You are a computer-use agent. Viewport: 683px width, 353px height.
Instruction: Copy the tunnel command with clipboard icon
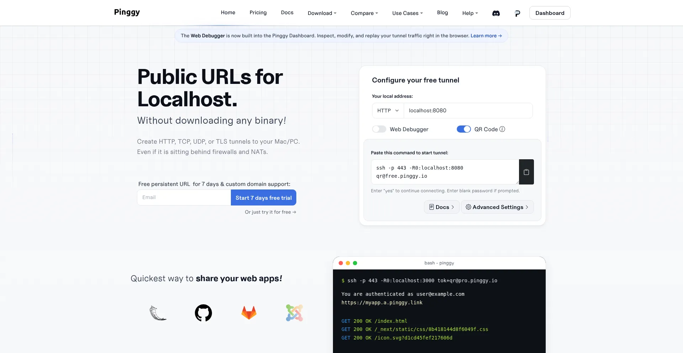[x=526, y=172]
